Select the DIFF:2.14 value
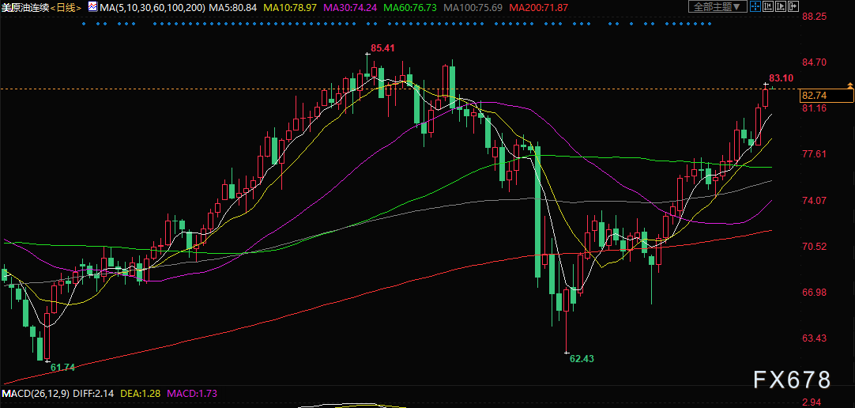Screen dimensions: 855x408 92,393
